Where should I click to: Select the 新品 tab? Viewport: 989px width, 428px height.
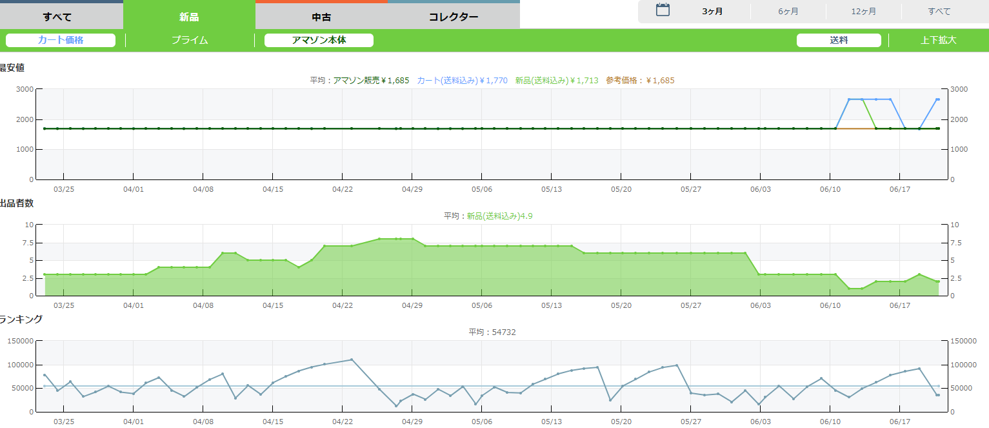pos(189,16)
